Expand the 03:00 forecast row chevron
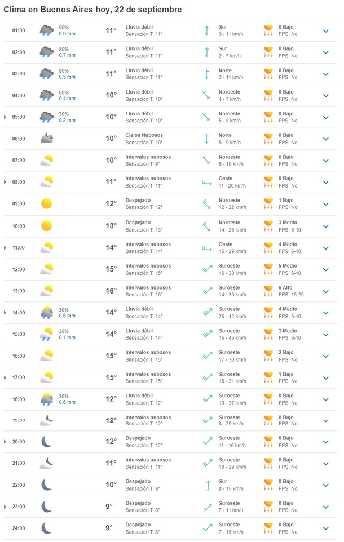344x542 pixels. (x=325, y=74)
